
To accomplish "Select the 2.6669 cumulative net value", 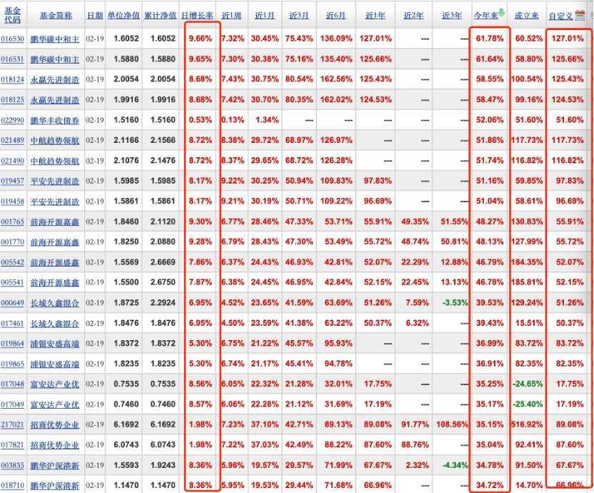I will coord(163,262).
